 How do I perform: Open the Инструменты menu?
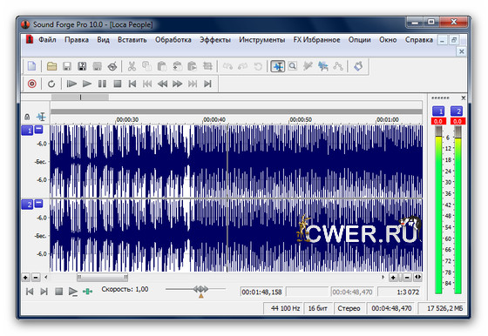click(x=261, y=40)
